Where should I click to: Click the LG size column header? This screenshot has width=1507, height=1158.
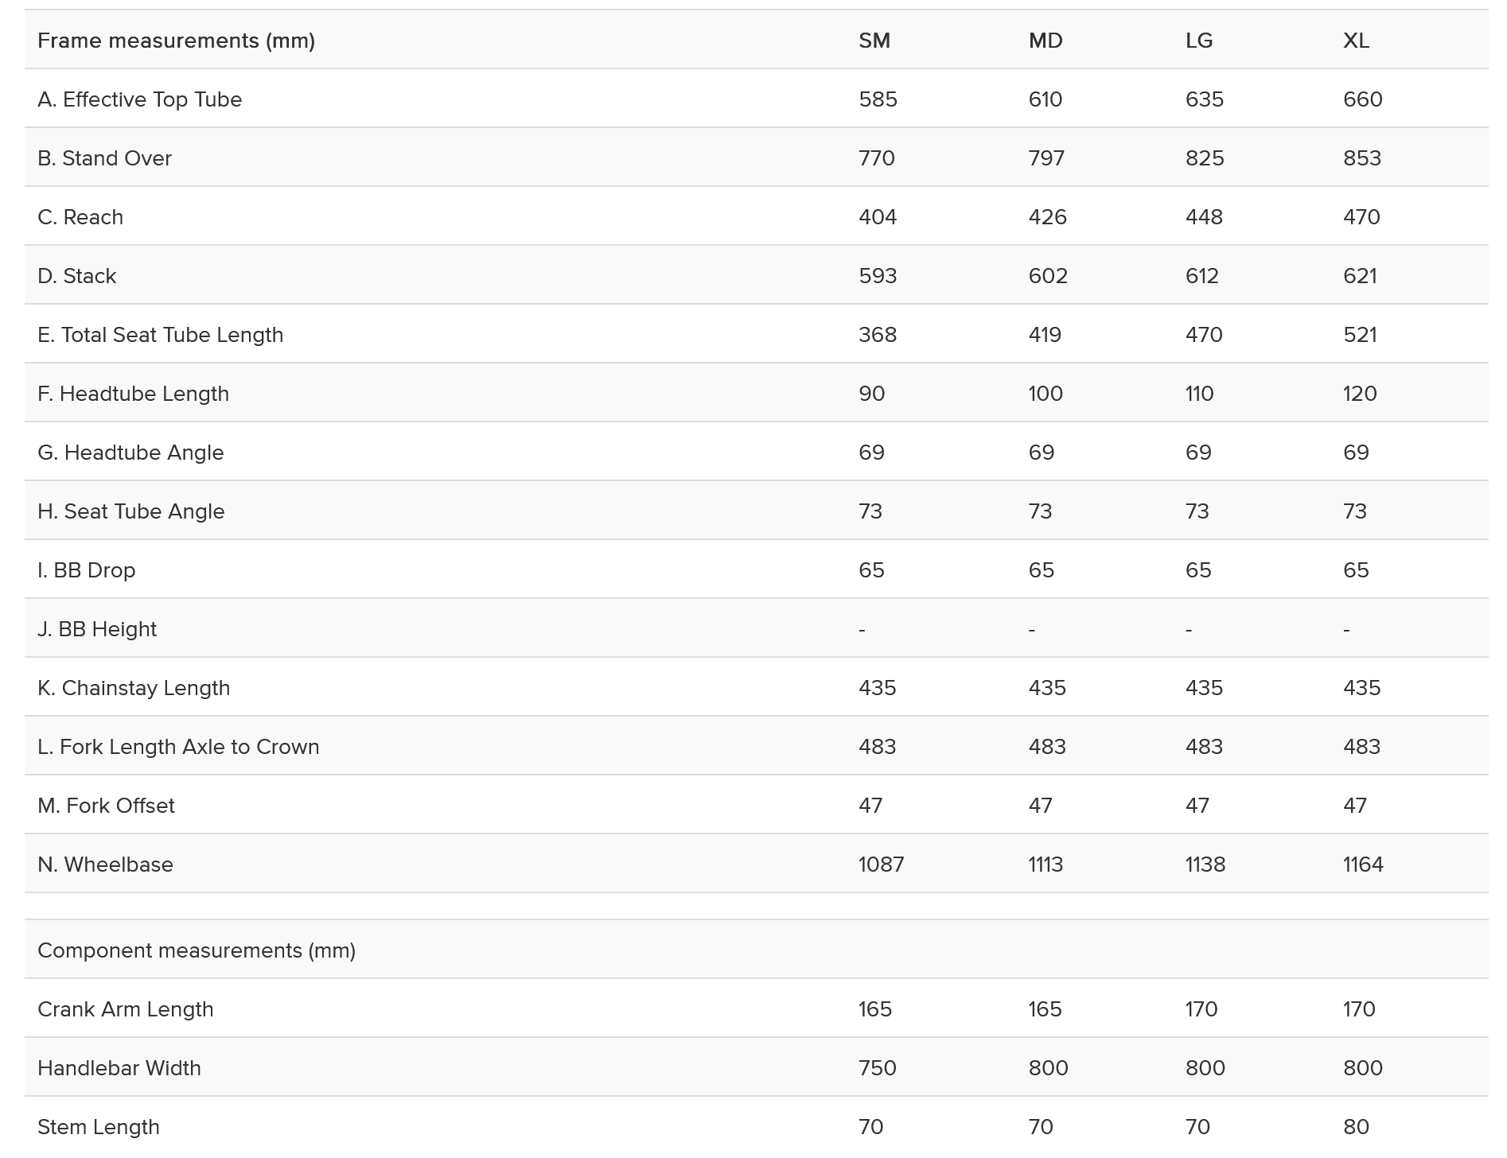1198,41
